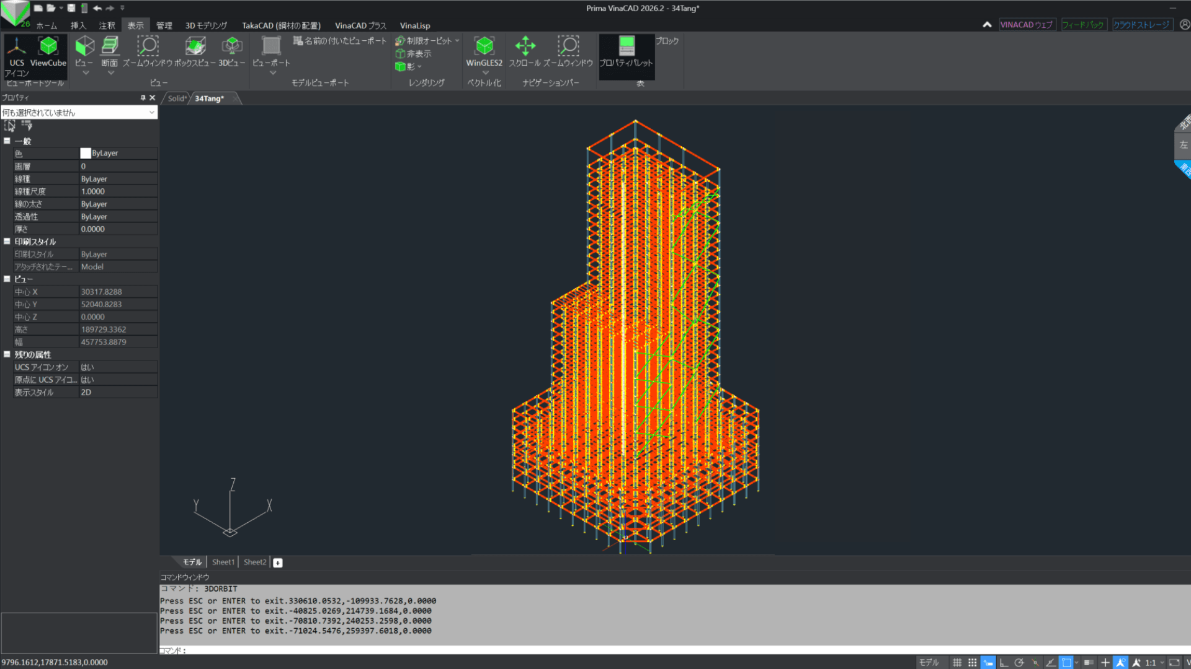Toggle ortho mode in status bar

[x=1004, y=663]
